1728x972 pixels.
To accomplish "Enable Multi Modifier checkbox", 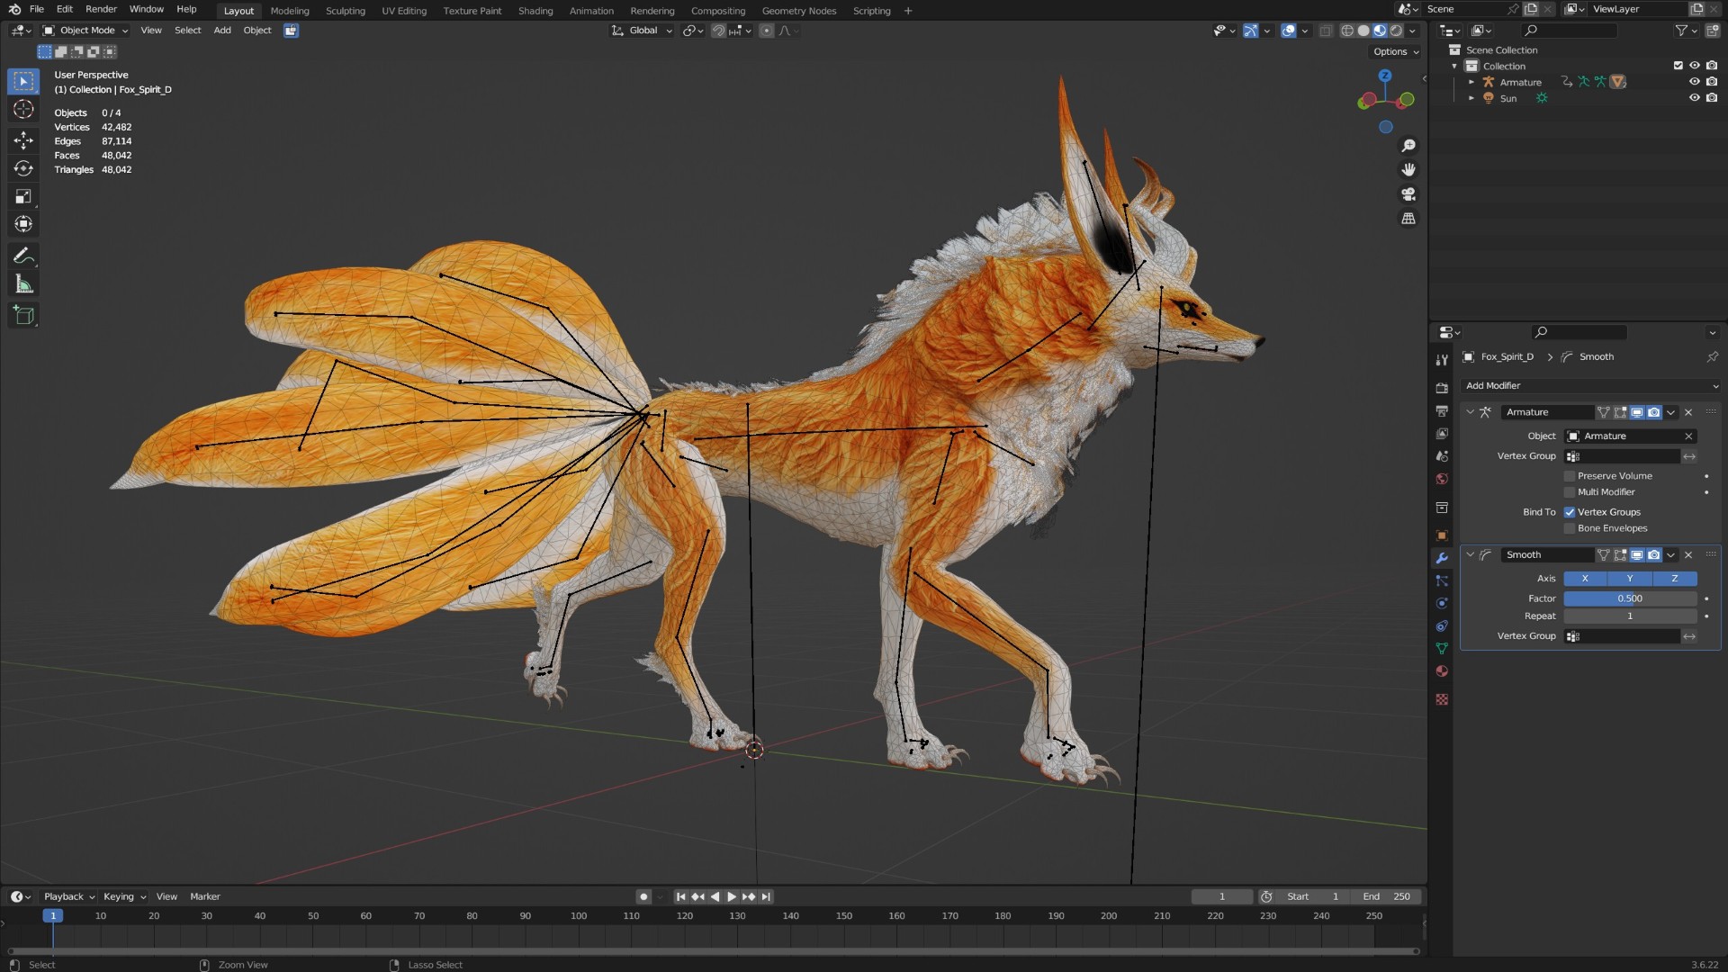I will coord(1570,492).
